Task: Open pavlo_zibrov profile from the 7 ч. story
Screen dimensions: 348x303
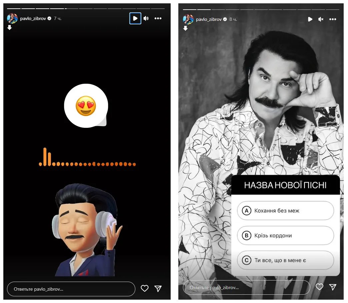Action: tap(33, 18)
